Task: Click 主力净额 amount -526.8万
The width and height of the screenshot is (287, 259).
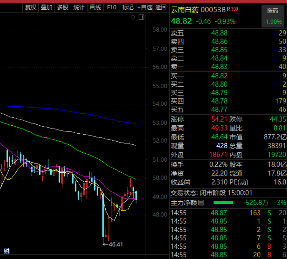Action: click(x=256, y=203)
